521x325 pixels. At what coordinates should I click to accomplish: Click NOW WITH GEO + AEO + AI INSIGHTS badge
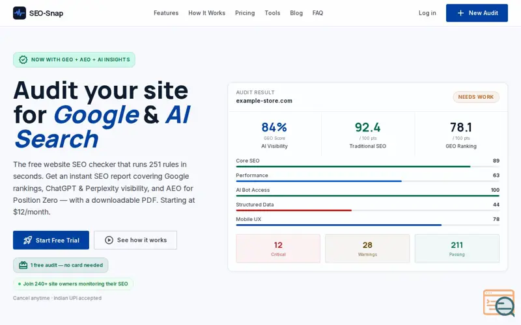(74, 60)
